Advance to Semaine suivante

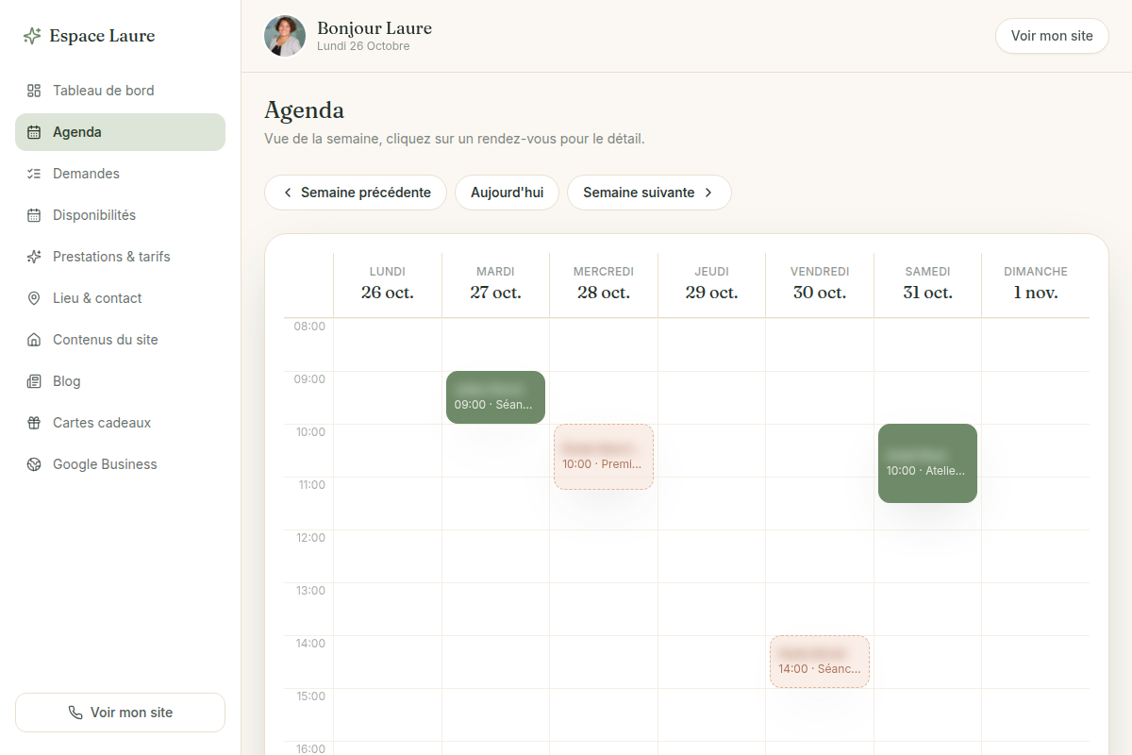pyautogui.click(x=649, y=193)
